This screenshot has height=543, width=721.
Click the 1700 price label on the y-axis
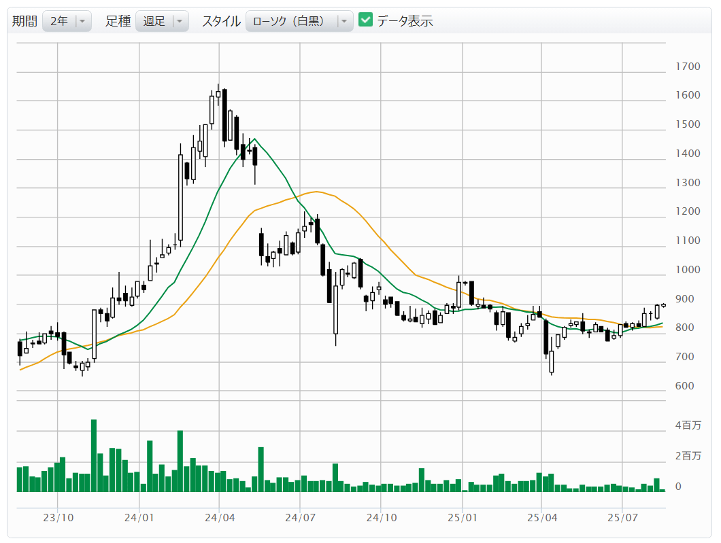(688, 67)
